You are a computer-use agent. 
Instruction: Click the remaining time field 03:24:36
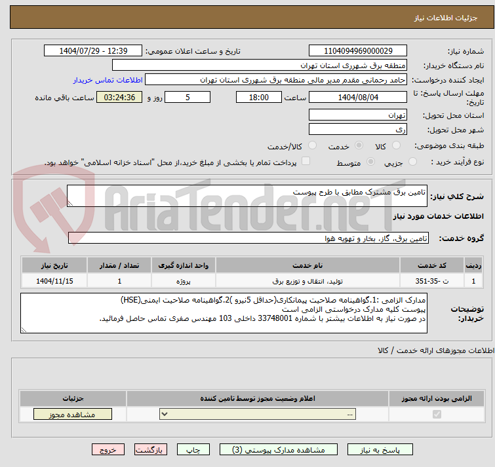click(x=119, y=97)
